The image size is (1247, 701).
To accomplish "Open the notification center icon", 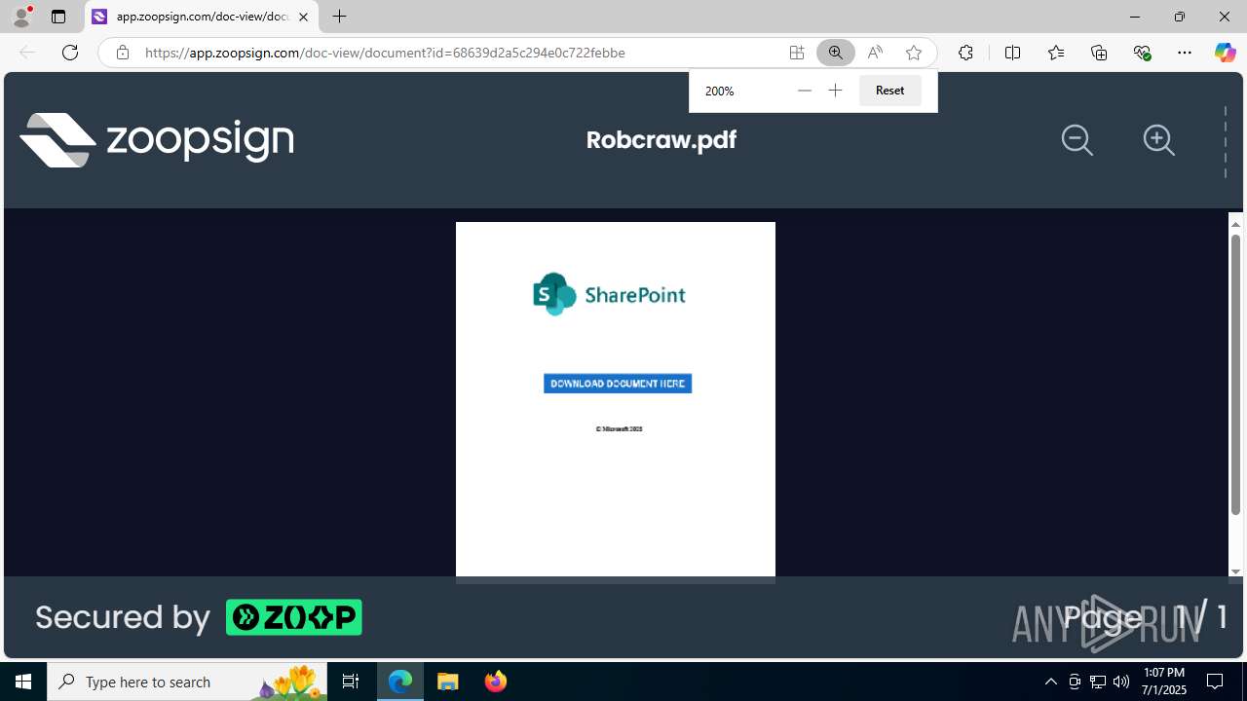I will click(1216, 682).
